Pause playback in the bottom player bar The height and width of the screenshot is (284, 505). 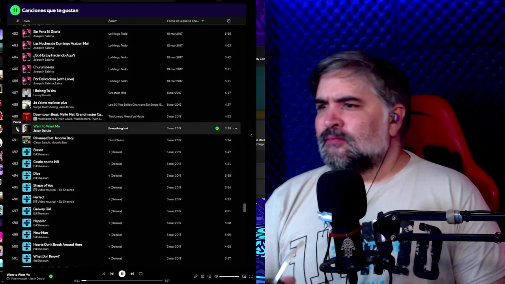pos(122,274)
